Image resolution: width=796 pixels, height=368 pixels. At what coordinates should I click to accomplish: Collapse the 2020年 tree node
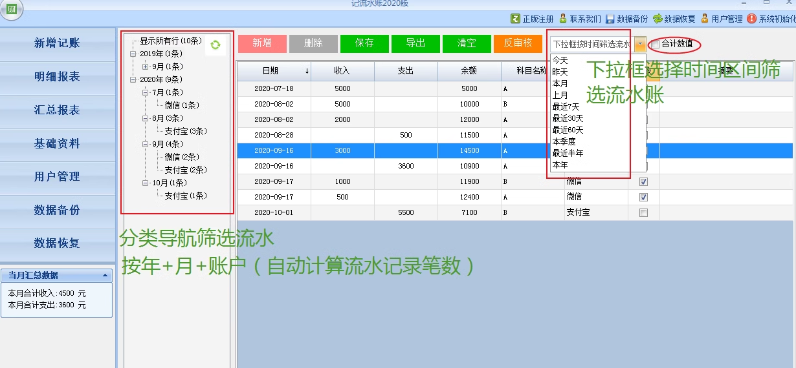coord(133,79)
